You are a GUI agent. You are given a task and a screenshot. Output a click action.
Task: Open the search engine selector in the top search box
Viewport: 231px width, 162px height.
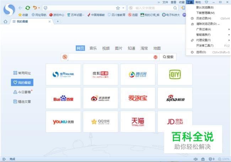(x=131, y=8)
